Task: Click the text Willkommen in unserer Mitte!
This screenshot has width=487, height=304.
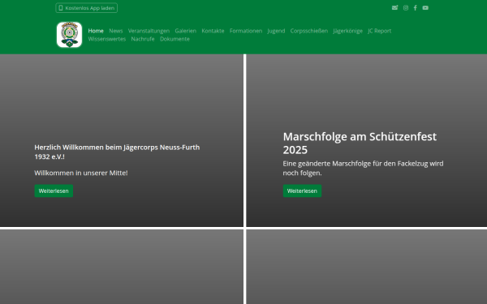Action: tap(81, 173)
